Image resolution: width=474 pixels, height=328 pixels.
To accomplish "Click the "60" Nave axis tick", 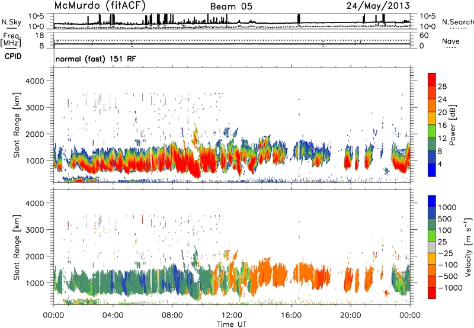I will pyautogui.click(x=424, y=36).
